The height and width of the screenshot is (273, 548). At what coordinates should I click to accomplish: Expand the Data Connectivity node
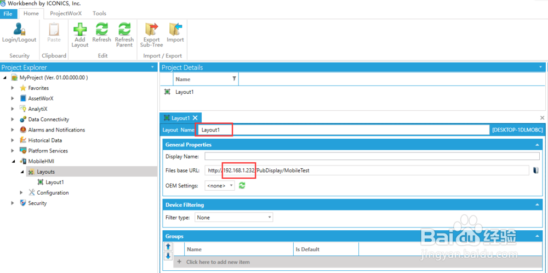pyautogui.click(x=13, y=120)
